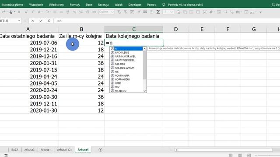Add a new sheet with plus icon
Image resolution: width=280 pixels, height=157 pixels.
[100, 150]
